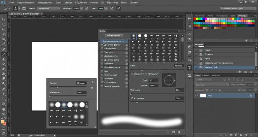This screenshot has height=137, width=258.
Task: Check the Отразить Y box
Action: (146, 74)
